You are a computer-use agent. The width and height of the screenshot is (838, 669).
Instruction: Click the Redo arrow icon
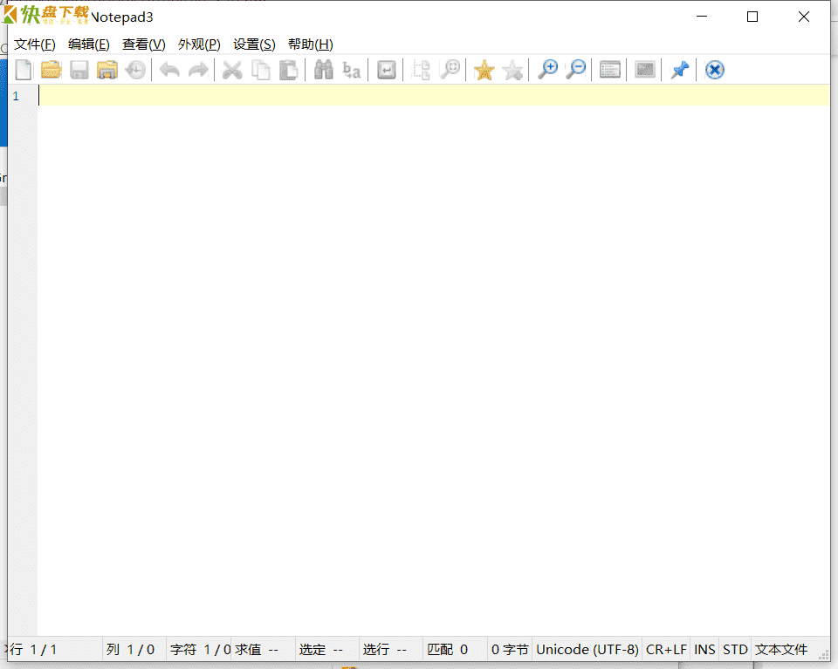[198, 70]
